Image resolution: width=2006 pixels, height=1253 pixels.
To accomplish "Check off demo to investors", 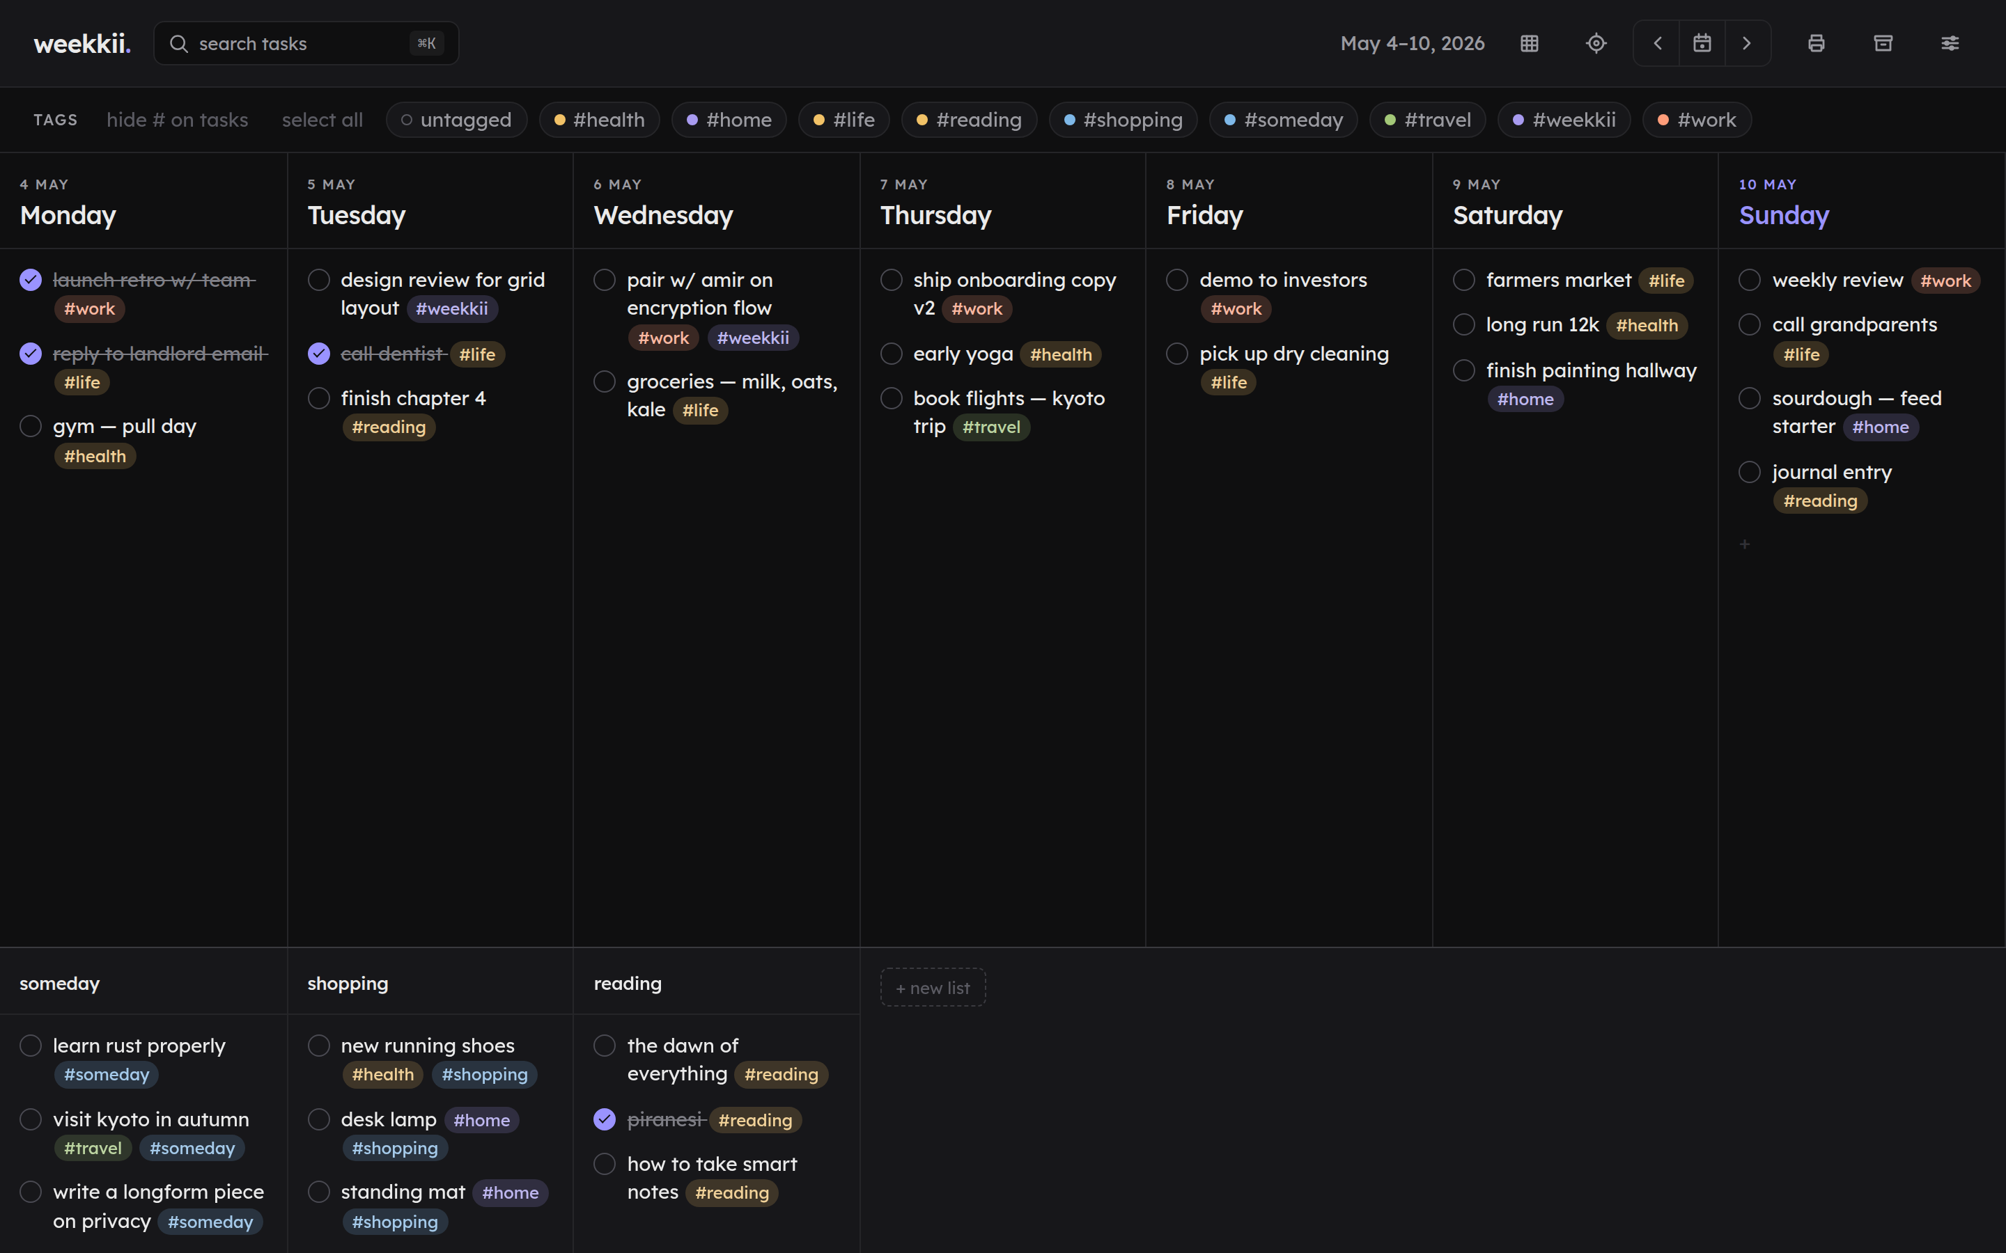I will point(1177,280).
